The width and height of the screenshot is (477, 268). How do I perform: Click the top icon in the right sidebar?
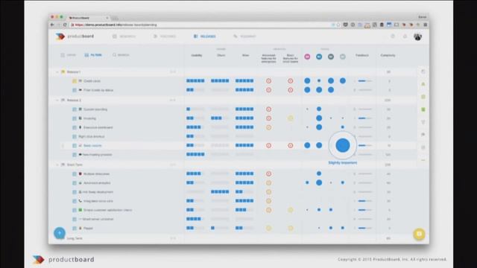tap(423, 71)
